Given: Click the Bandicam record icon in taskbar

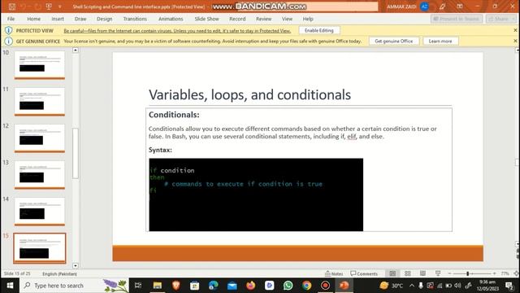Looking at the screenshot, I should [x=325, y=286].
